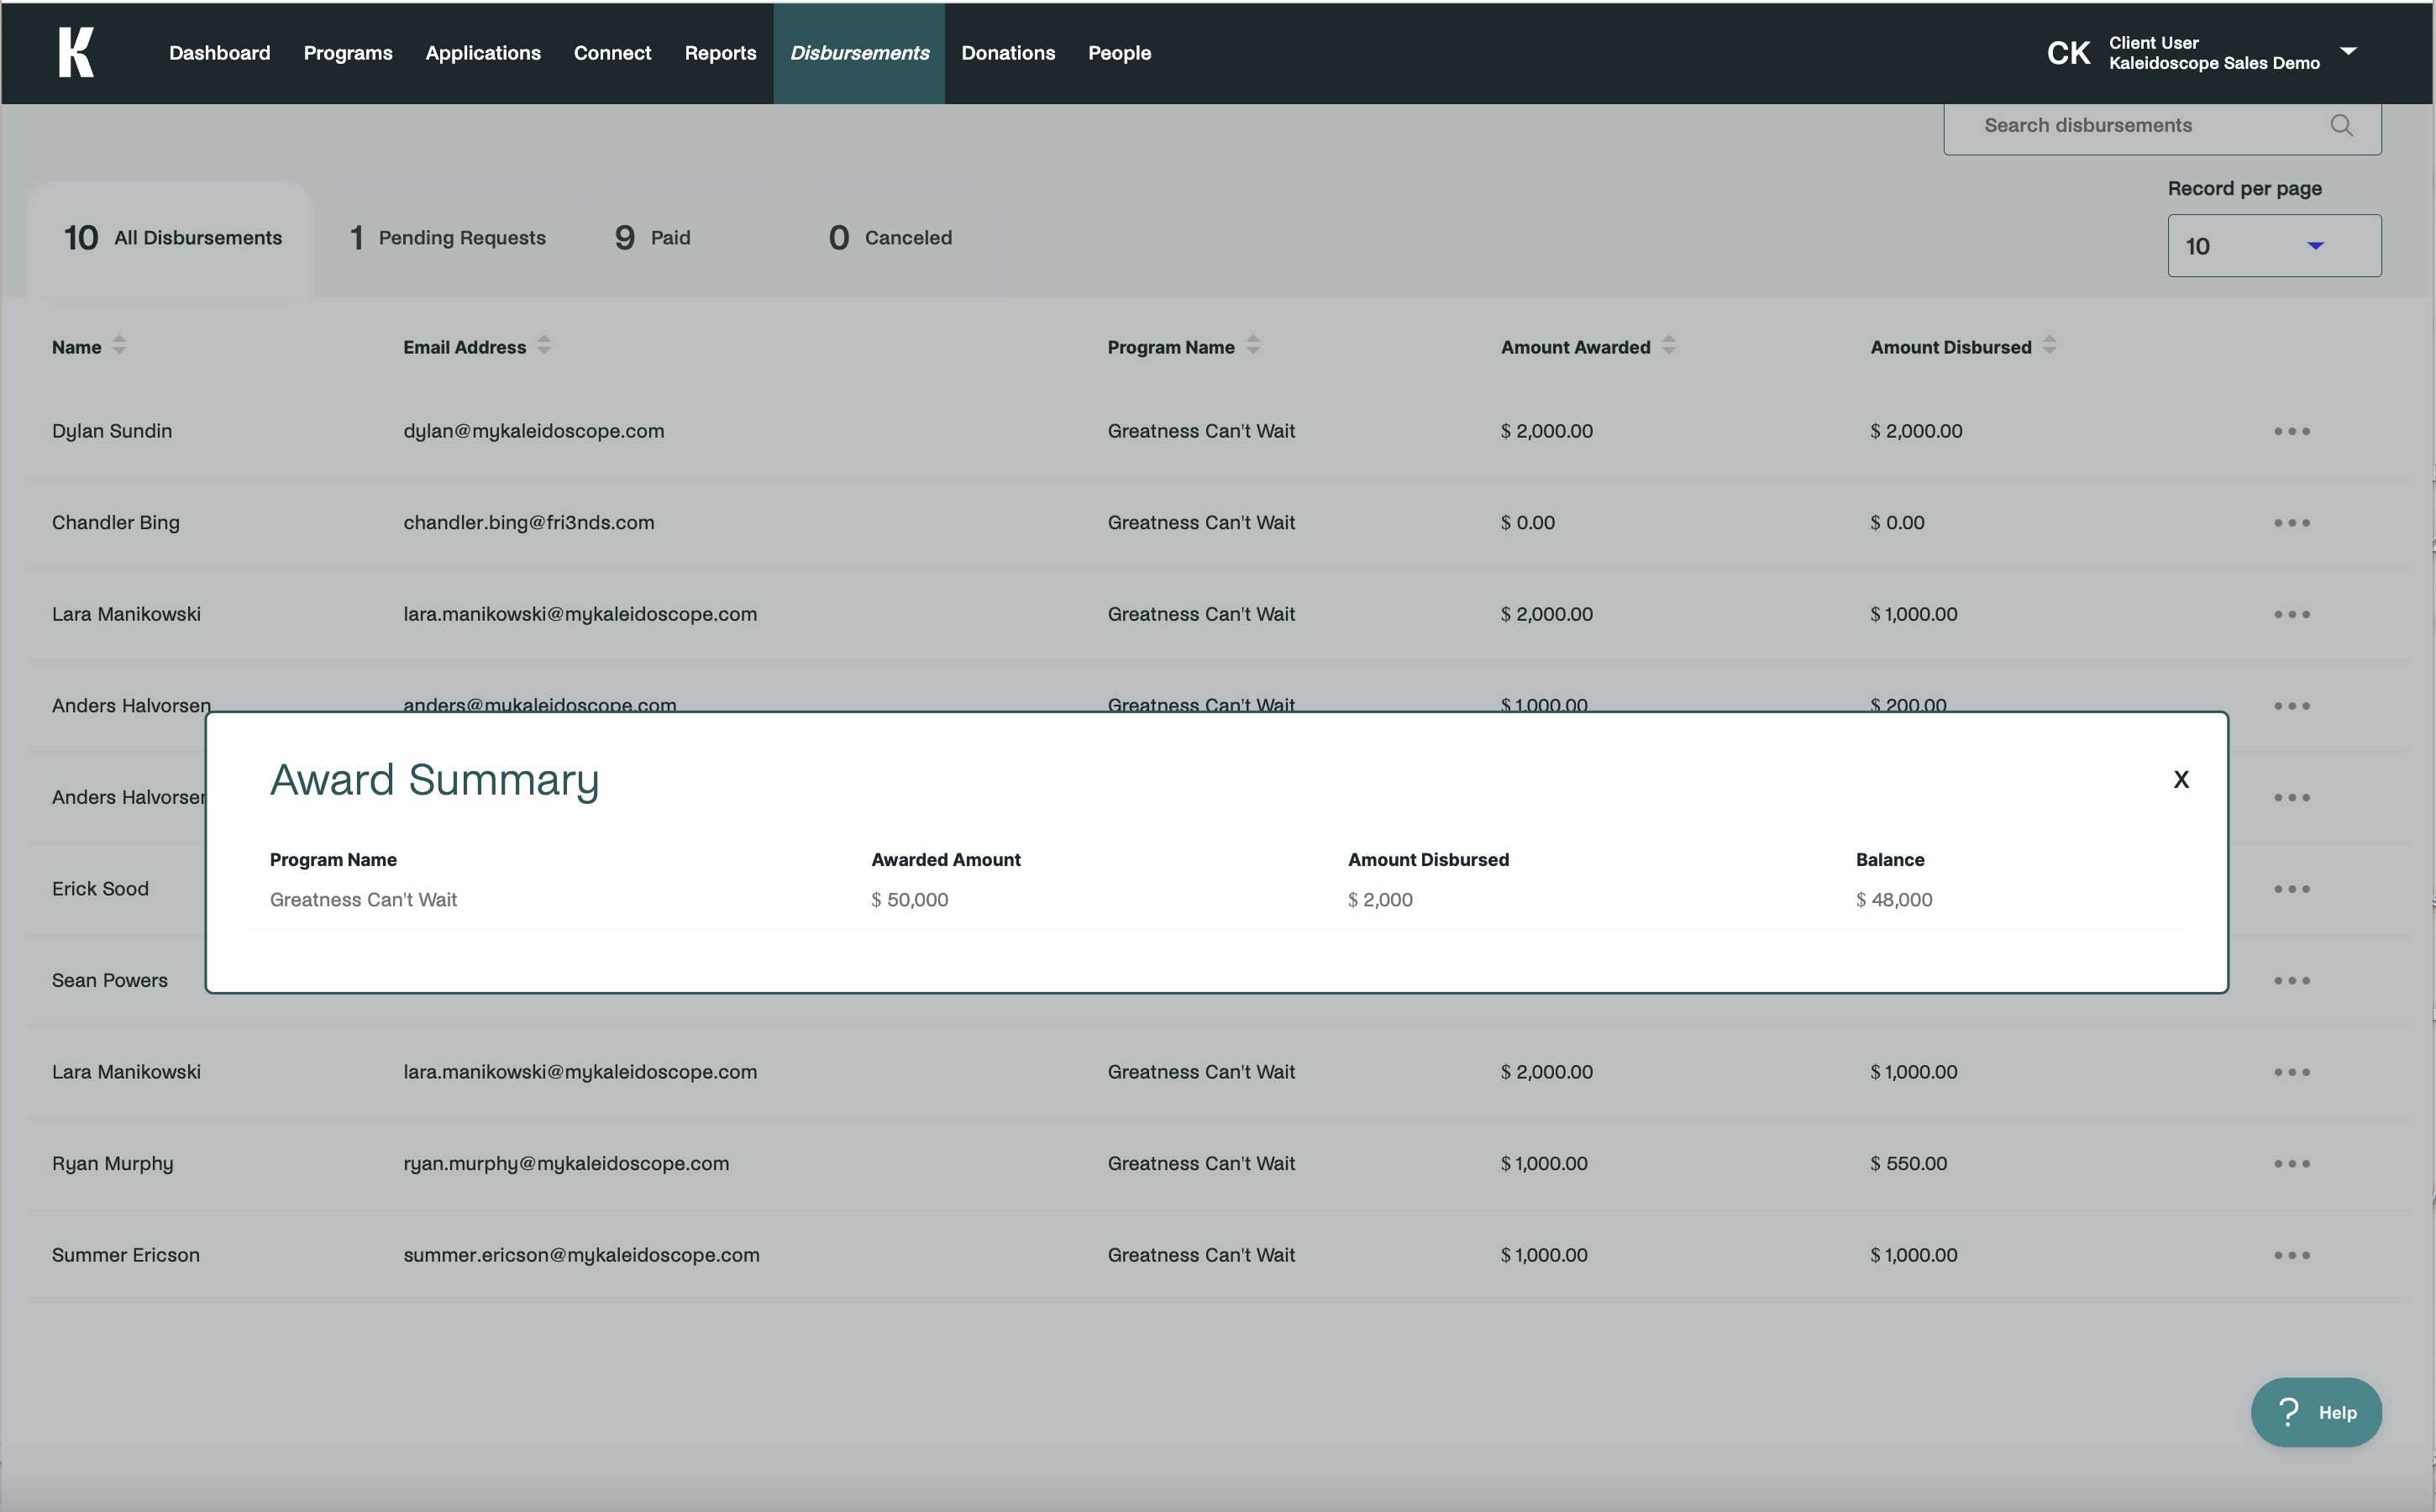Sort by Amount Disbursed column
Viewport: 2436px width, 1512px height.
(x=2049, y=346)
